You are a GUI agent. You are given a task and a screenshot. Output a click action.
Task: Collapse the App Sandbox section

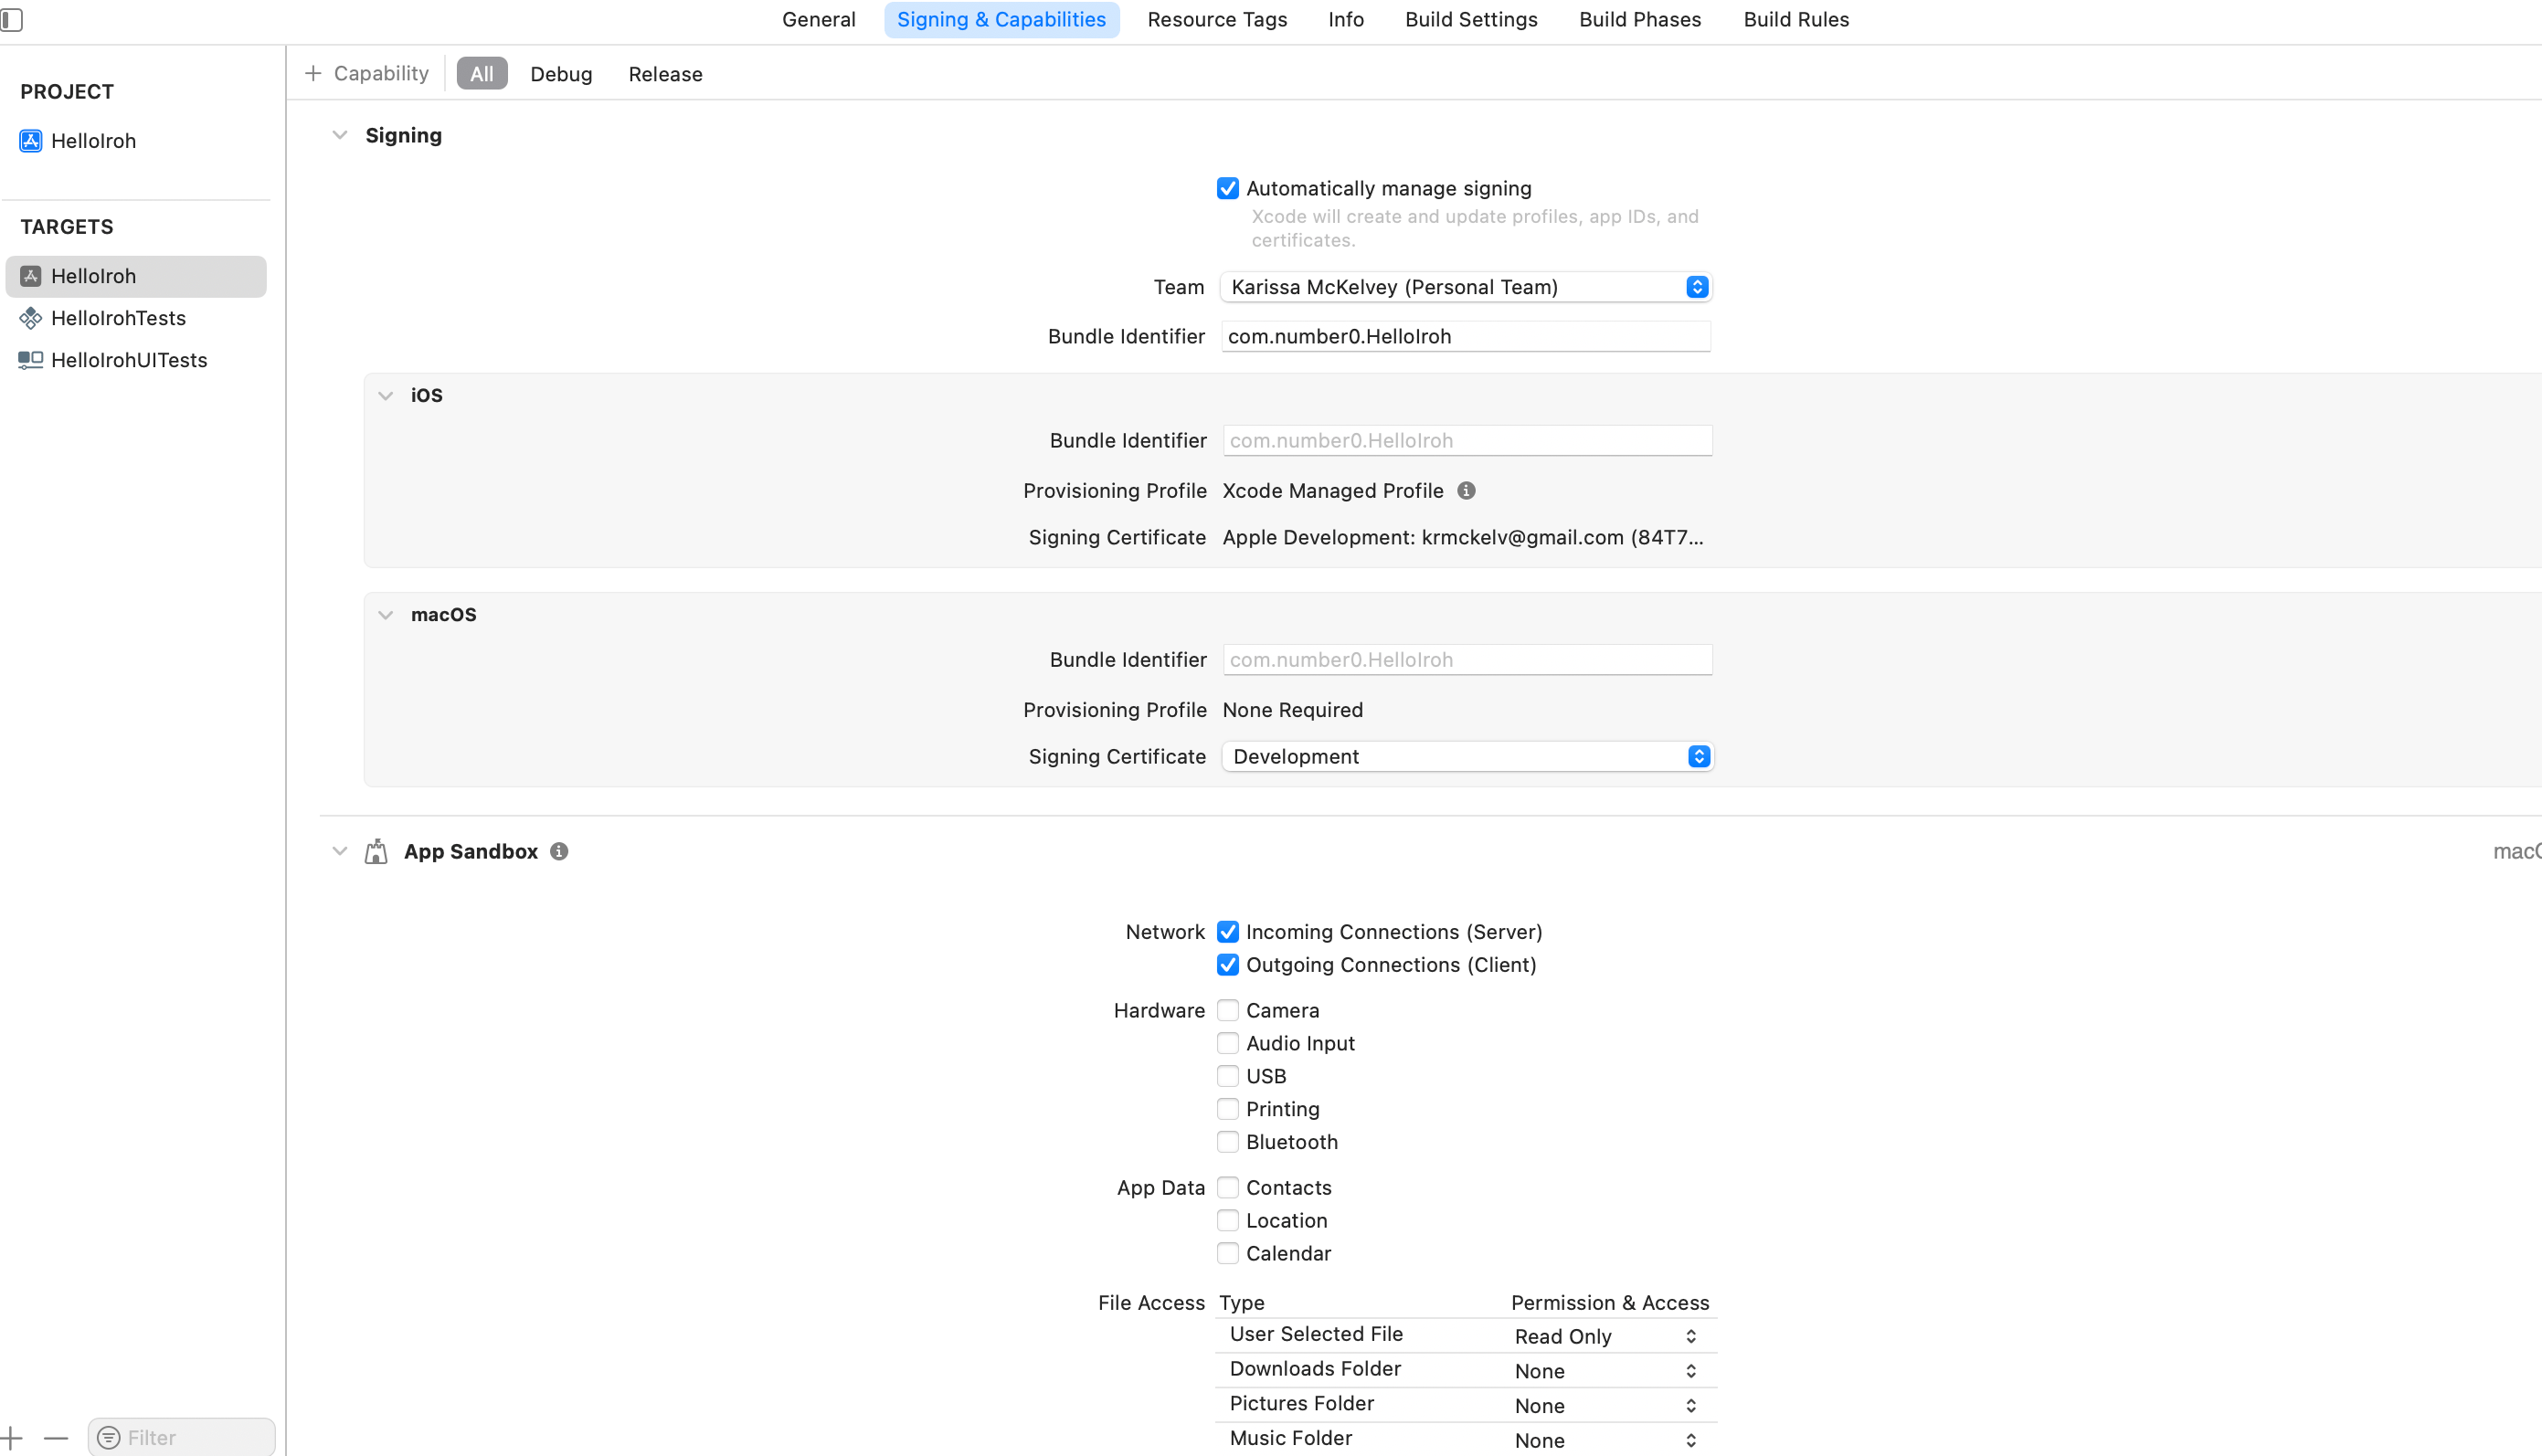[340, 852]
